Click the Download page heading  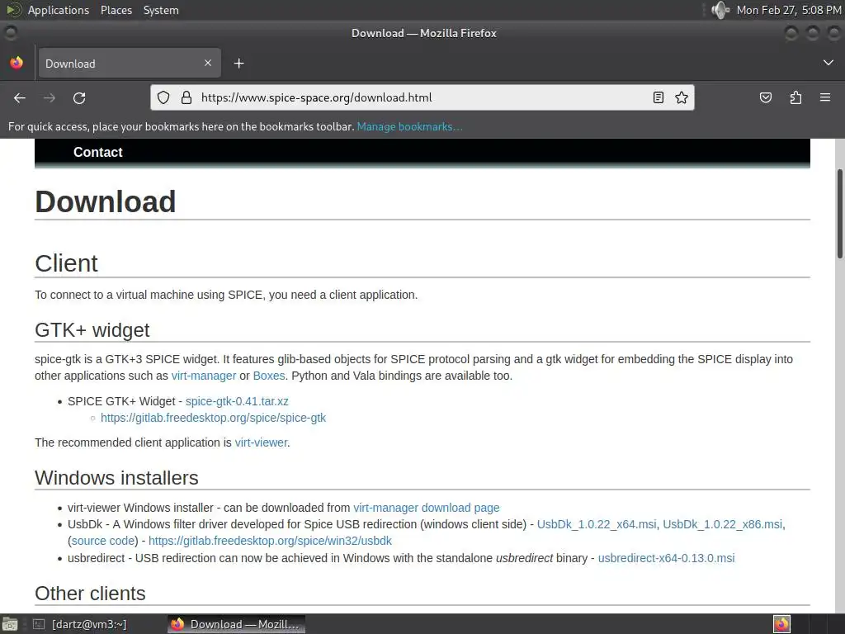click(x=106, y=201)
